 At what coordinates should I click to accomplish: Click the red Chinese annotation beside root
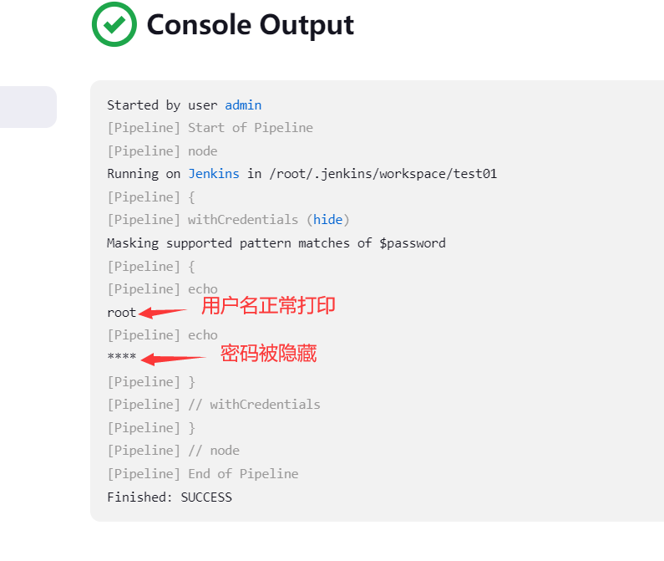(x=268, y=306)
